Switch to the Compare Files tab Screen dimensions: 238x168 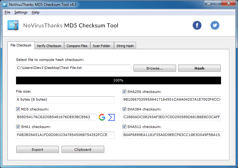[77, 46]
